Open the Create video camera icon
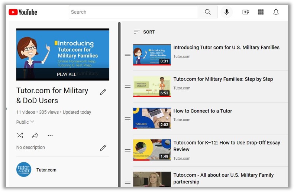Viewport: 294px width, 192px height. (x=245, y=12)
